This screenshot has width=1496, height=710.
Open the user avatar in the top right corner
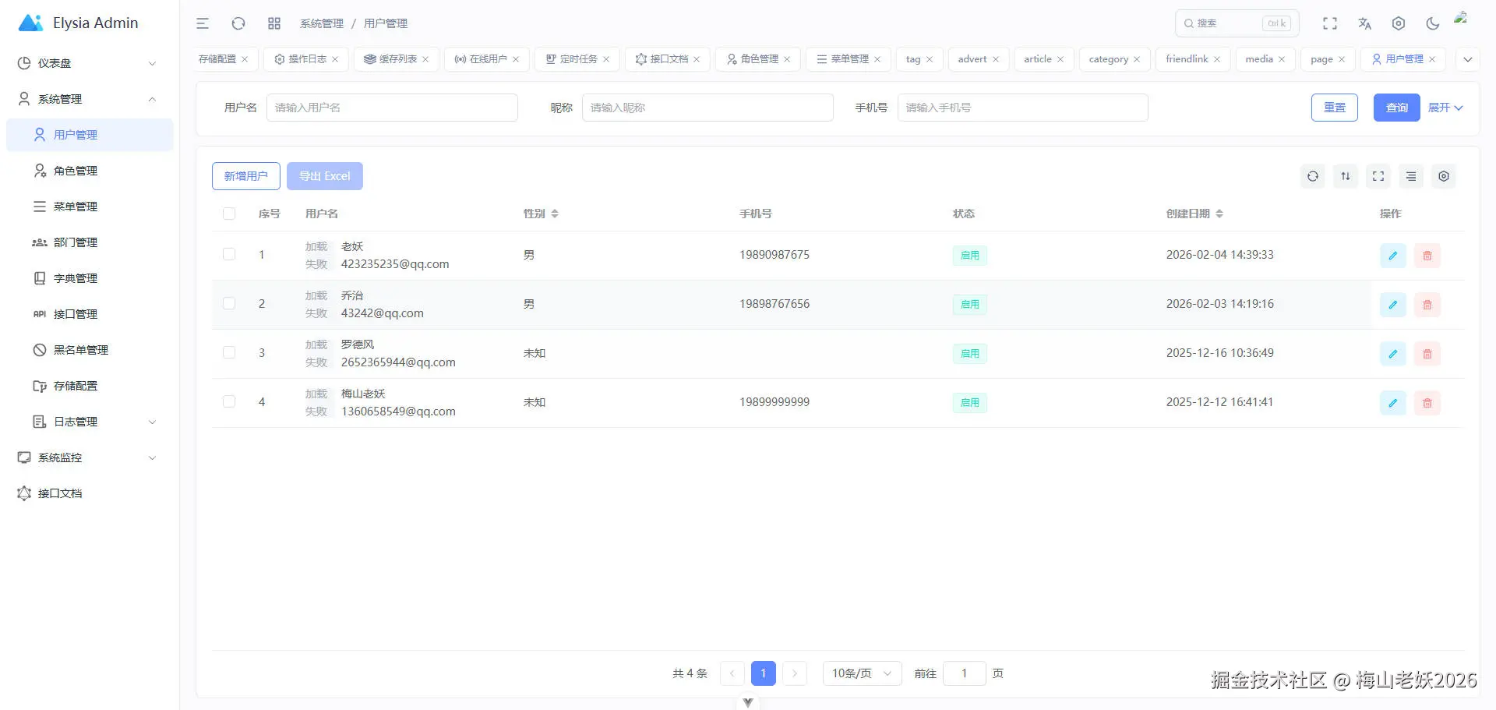tap(1462, 19)
